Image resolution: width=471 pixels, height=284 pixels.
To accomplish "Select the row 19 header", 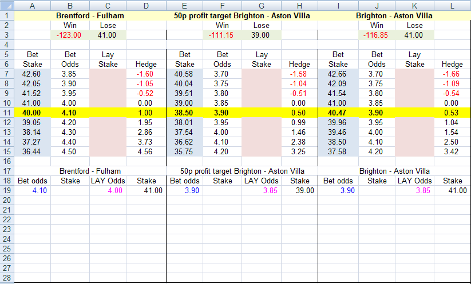I will [x=7, y=190].
